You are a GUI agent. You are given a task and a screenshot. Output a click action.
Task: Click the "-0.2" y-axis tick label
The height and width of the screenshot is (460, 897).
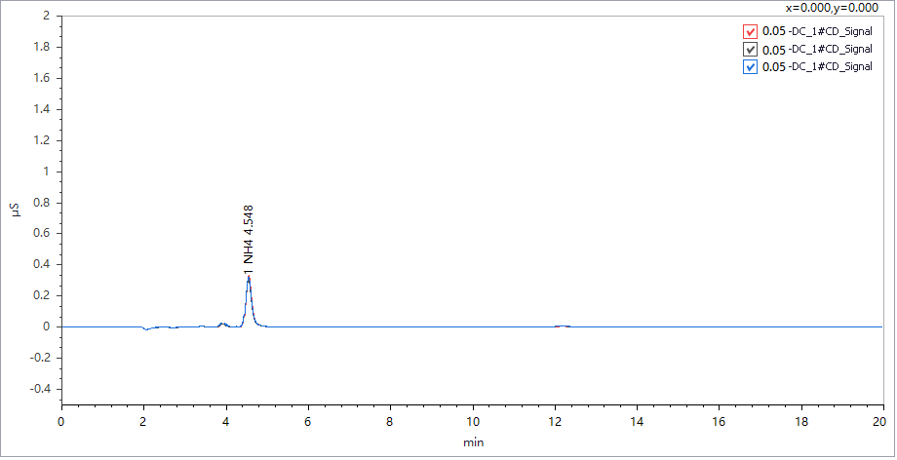tap(40, 359)
